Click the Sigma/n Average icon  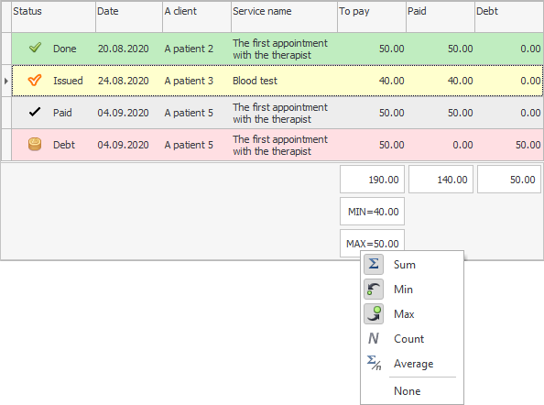[x=374, y=363]
